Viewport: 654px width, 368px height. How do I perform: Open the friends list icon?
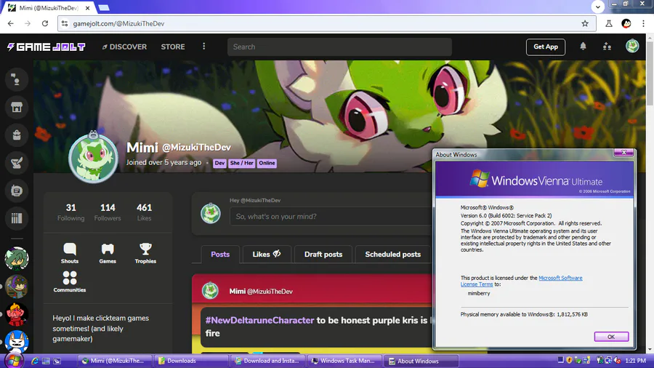tap(607, 47)
